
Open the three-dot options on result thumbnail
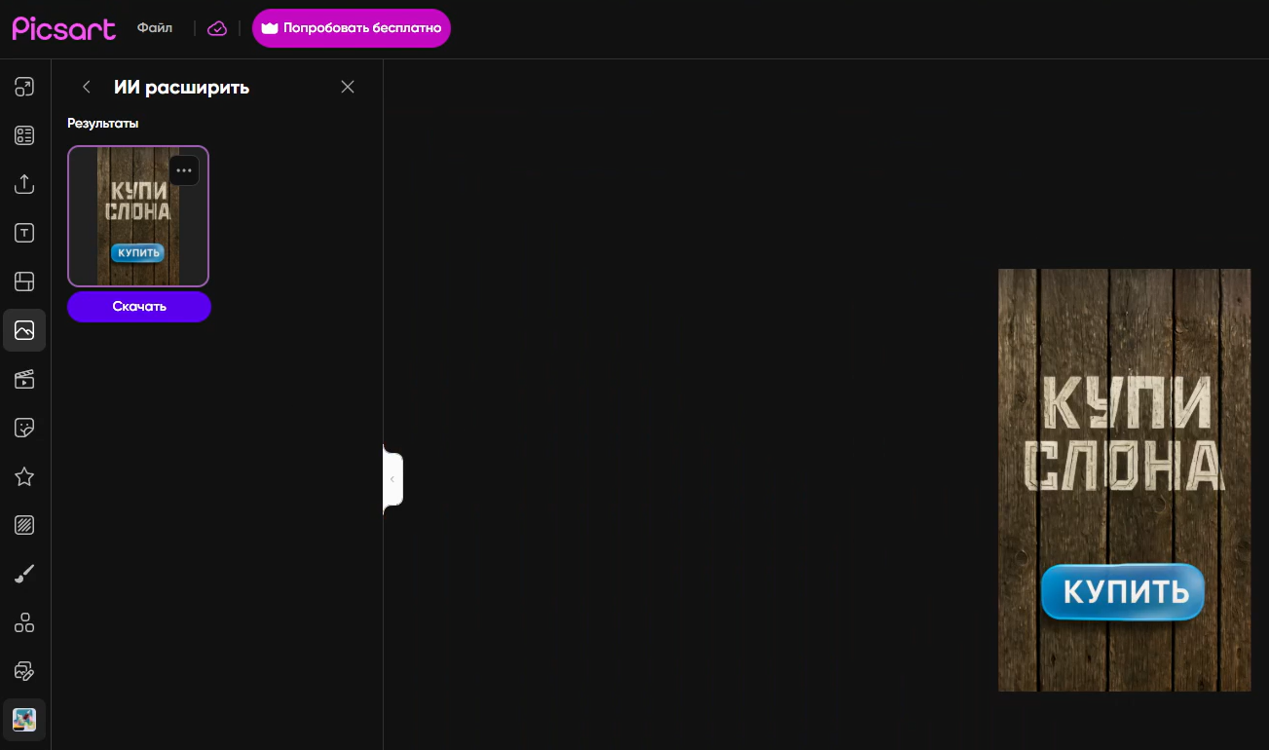click(184, 170)
